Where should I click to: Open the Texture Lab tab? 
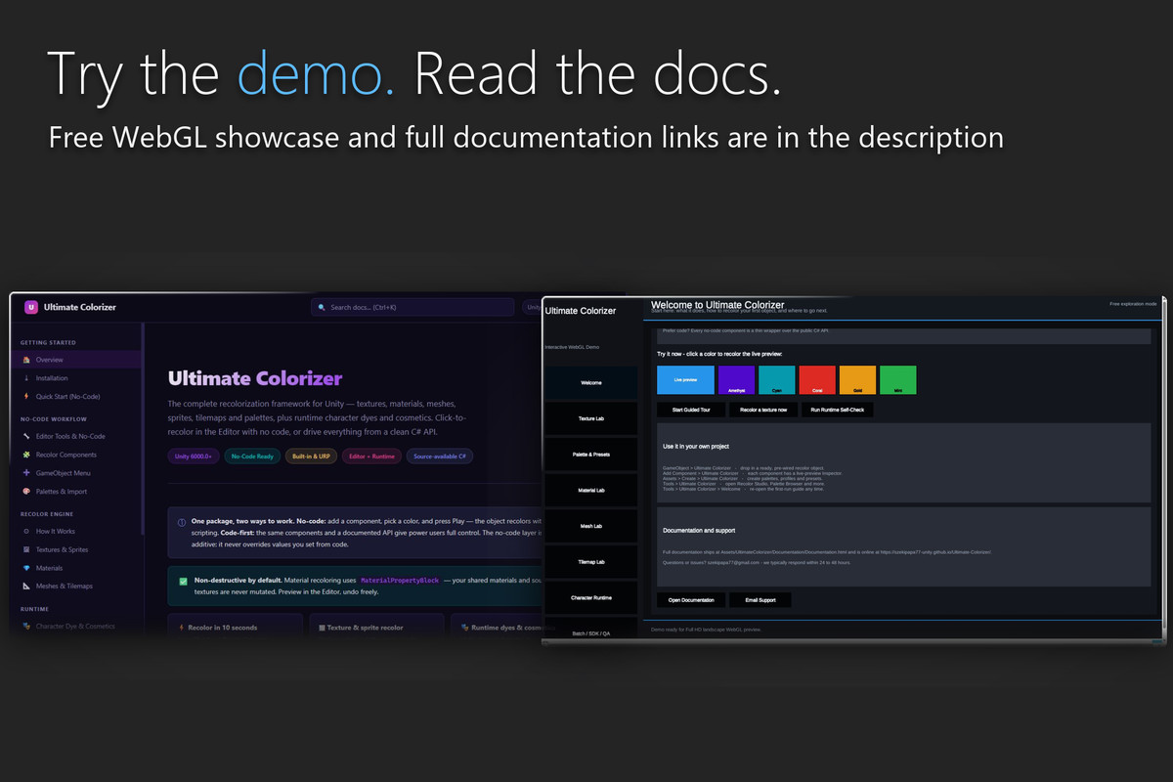click(590, 418)
